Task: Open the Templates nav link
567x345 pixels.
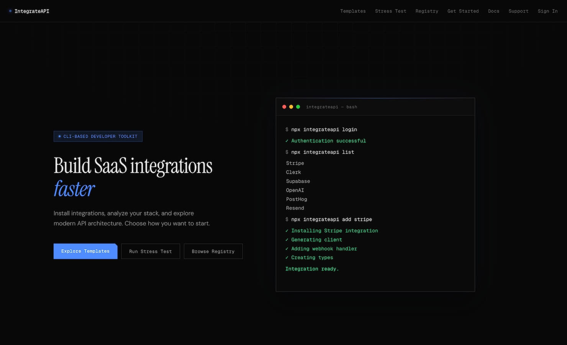Action: (353, 11)
